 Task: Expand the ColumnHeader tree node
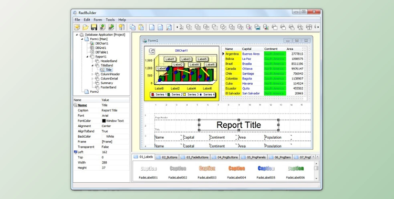92,74
